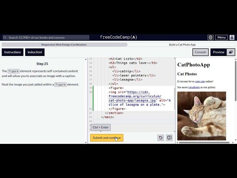Click the editor vertical scrollbar
This screenshot has height=178, width=237.
coord(174,98)
